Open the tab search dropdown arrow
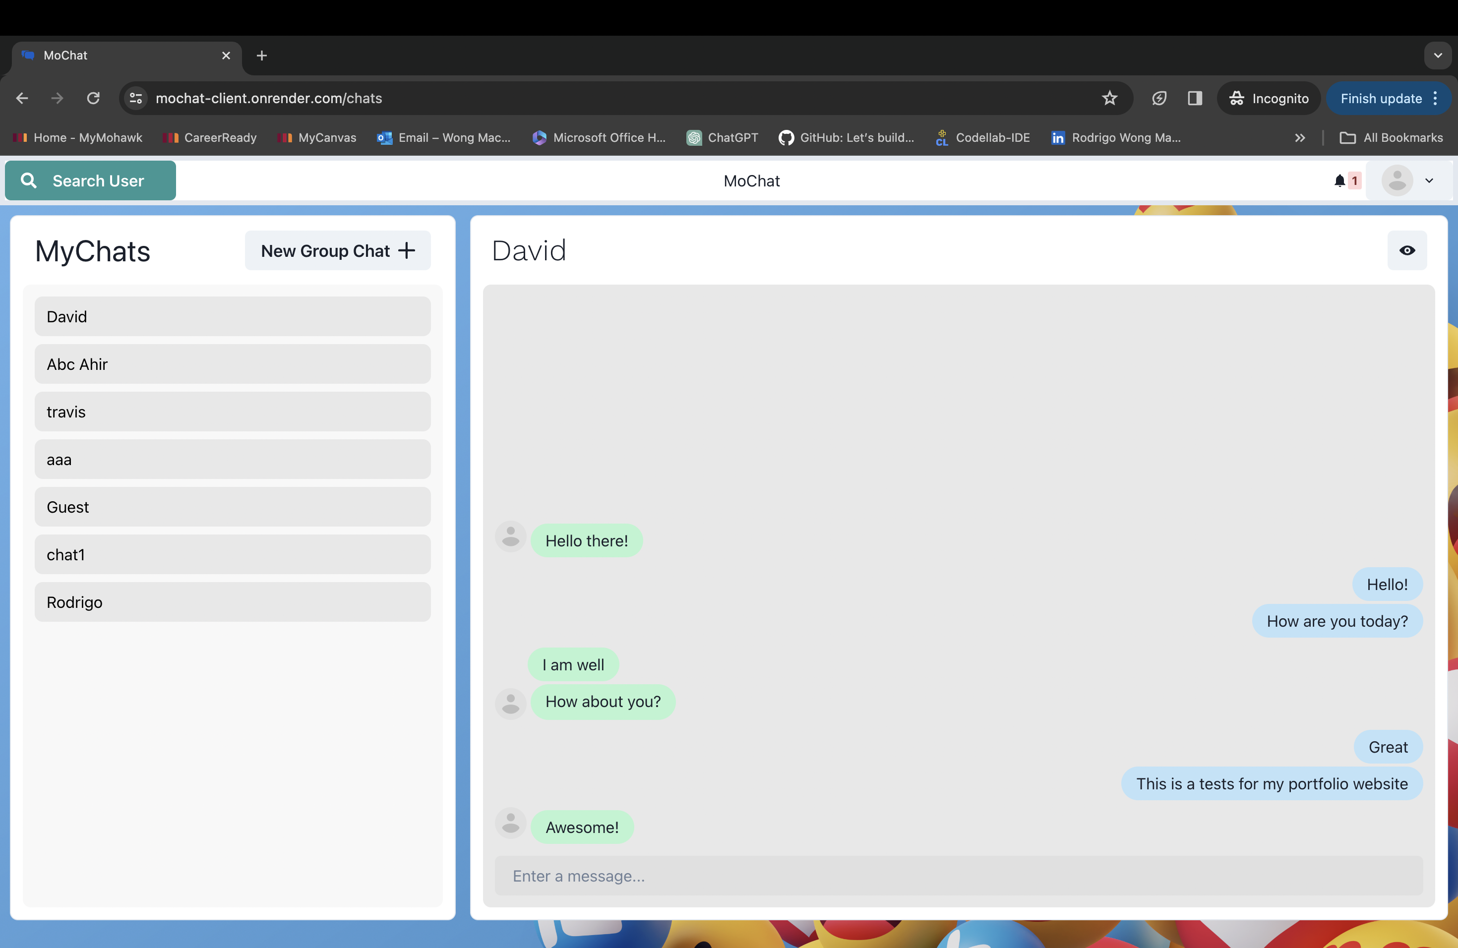This screenshot has width=1458, height=948. point(1437,56)
